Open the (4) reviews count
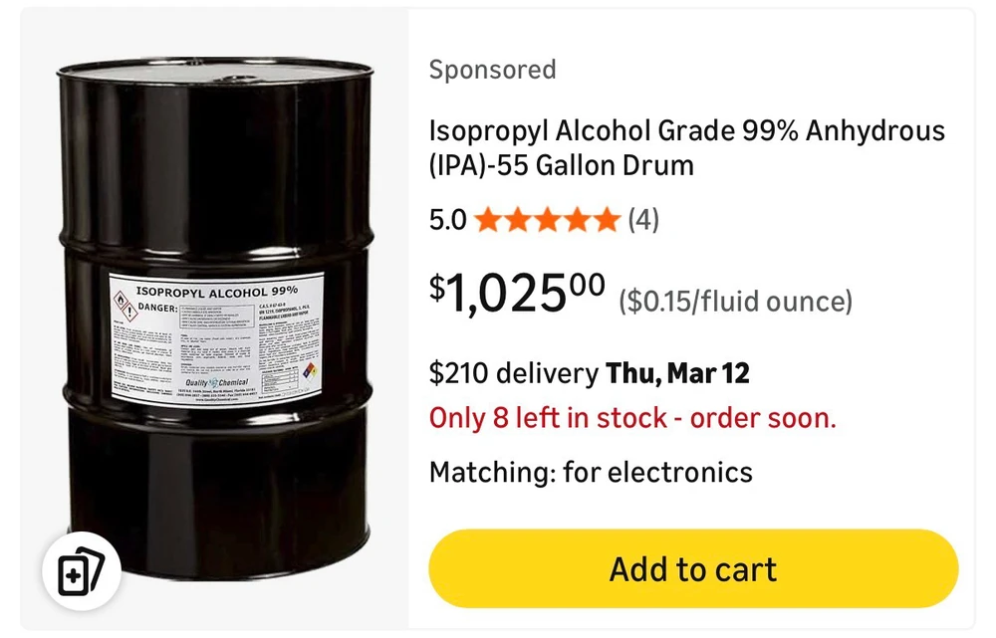Image resolution: width=996 pixels, height=638 pixels. point(643,219)
